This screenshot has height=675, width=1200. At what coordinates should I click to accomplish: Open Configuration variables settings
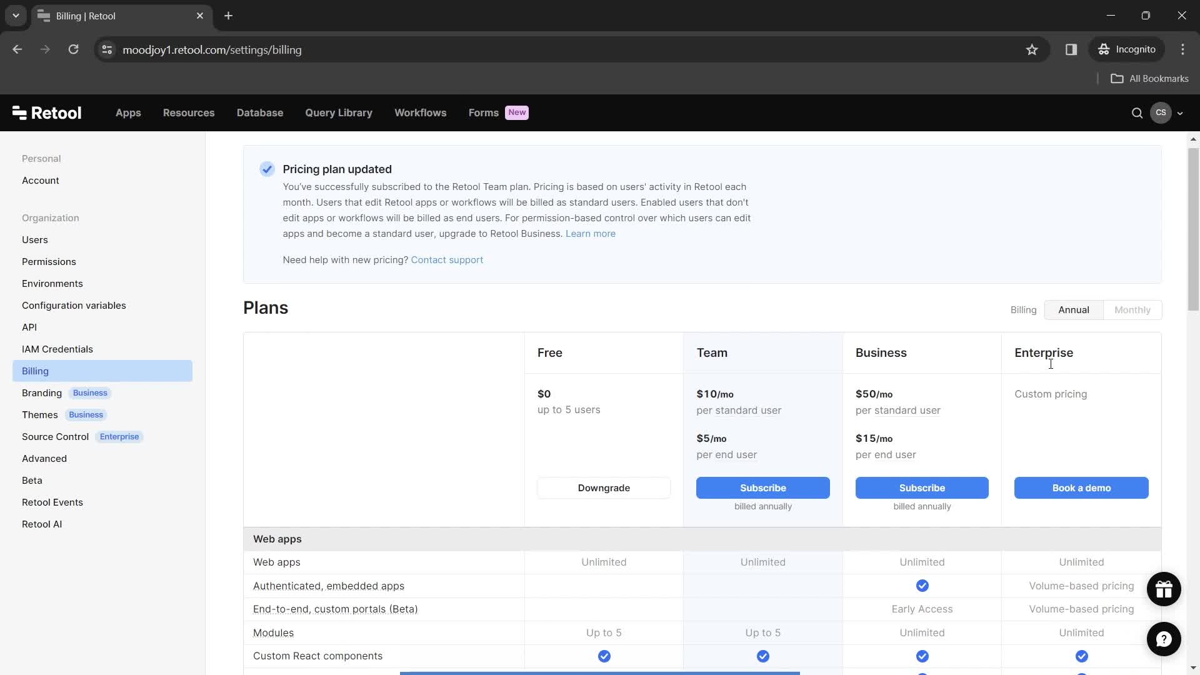pyautogui.click(x=74, y=306)
